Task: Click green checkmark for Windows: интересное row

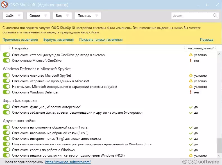Action: pyautogui.click(x=191, y=107)
